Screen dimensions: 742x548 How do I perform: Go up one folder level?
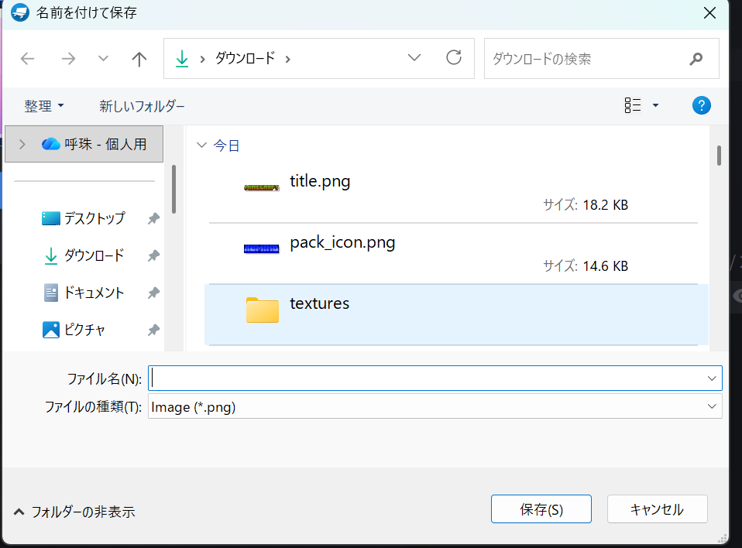(x=139, y=59)
